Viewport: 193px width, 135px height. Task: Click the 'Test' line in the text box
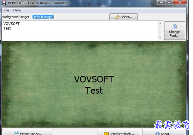tap(7, 28)
